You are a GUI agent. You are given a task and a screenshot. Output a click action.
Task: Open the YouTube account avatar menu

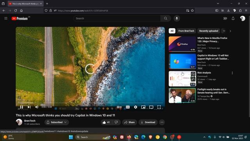(x=243, y=18)
